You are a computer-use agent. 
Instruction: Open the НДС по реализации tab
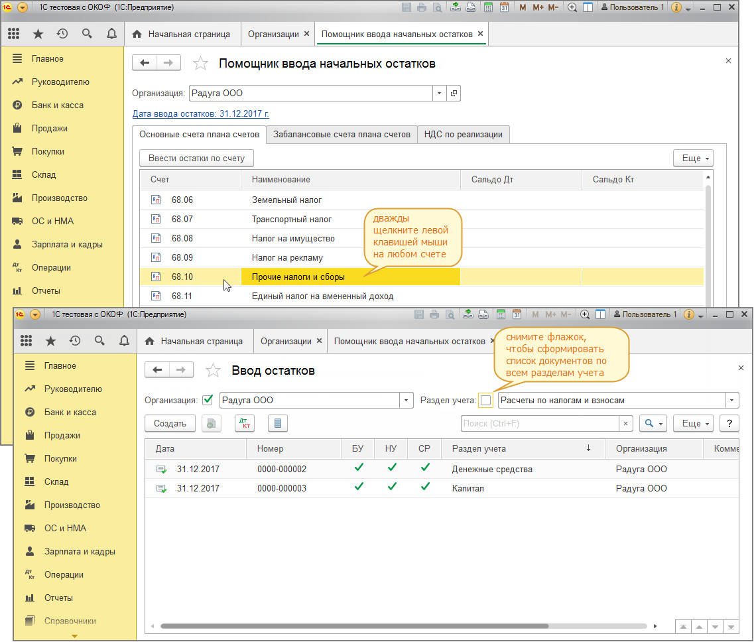(464, 135)
